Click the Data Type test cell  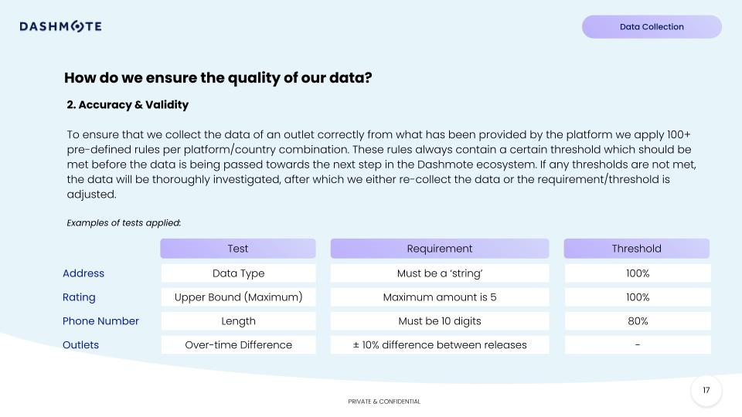[x=238, y=273]
